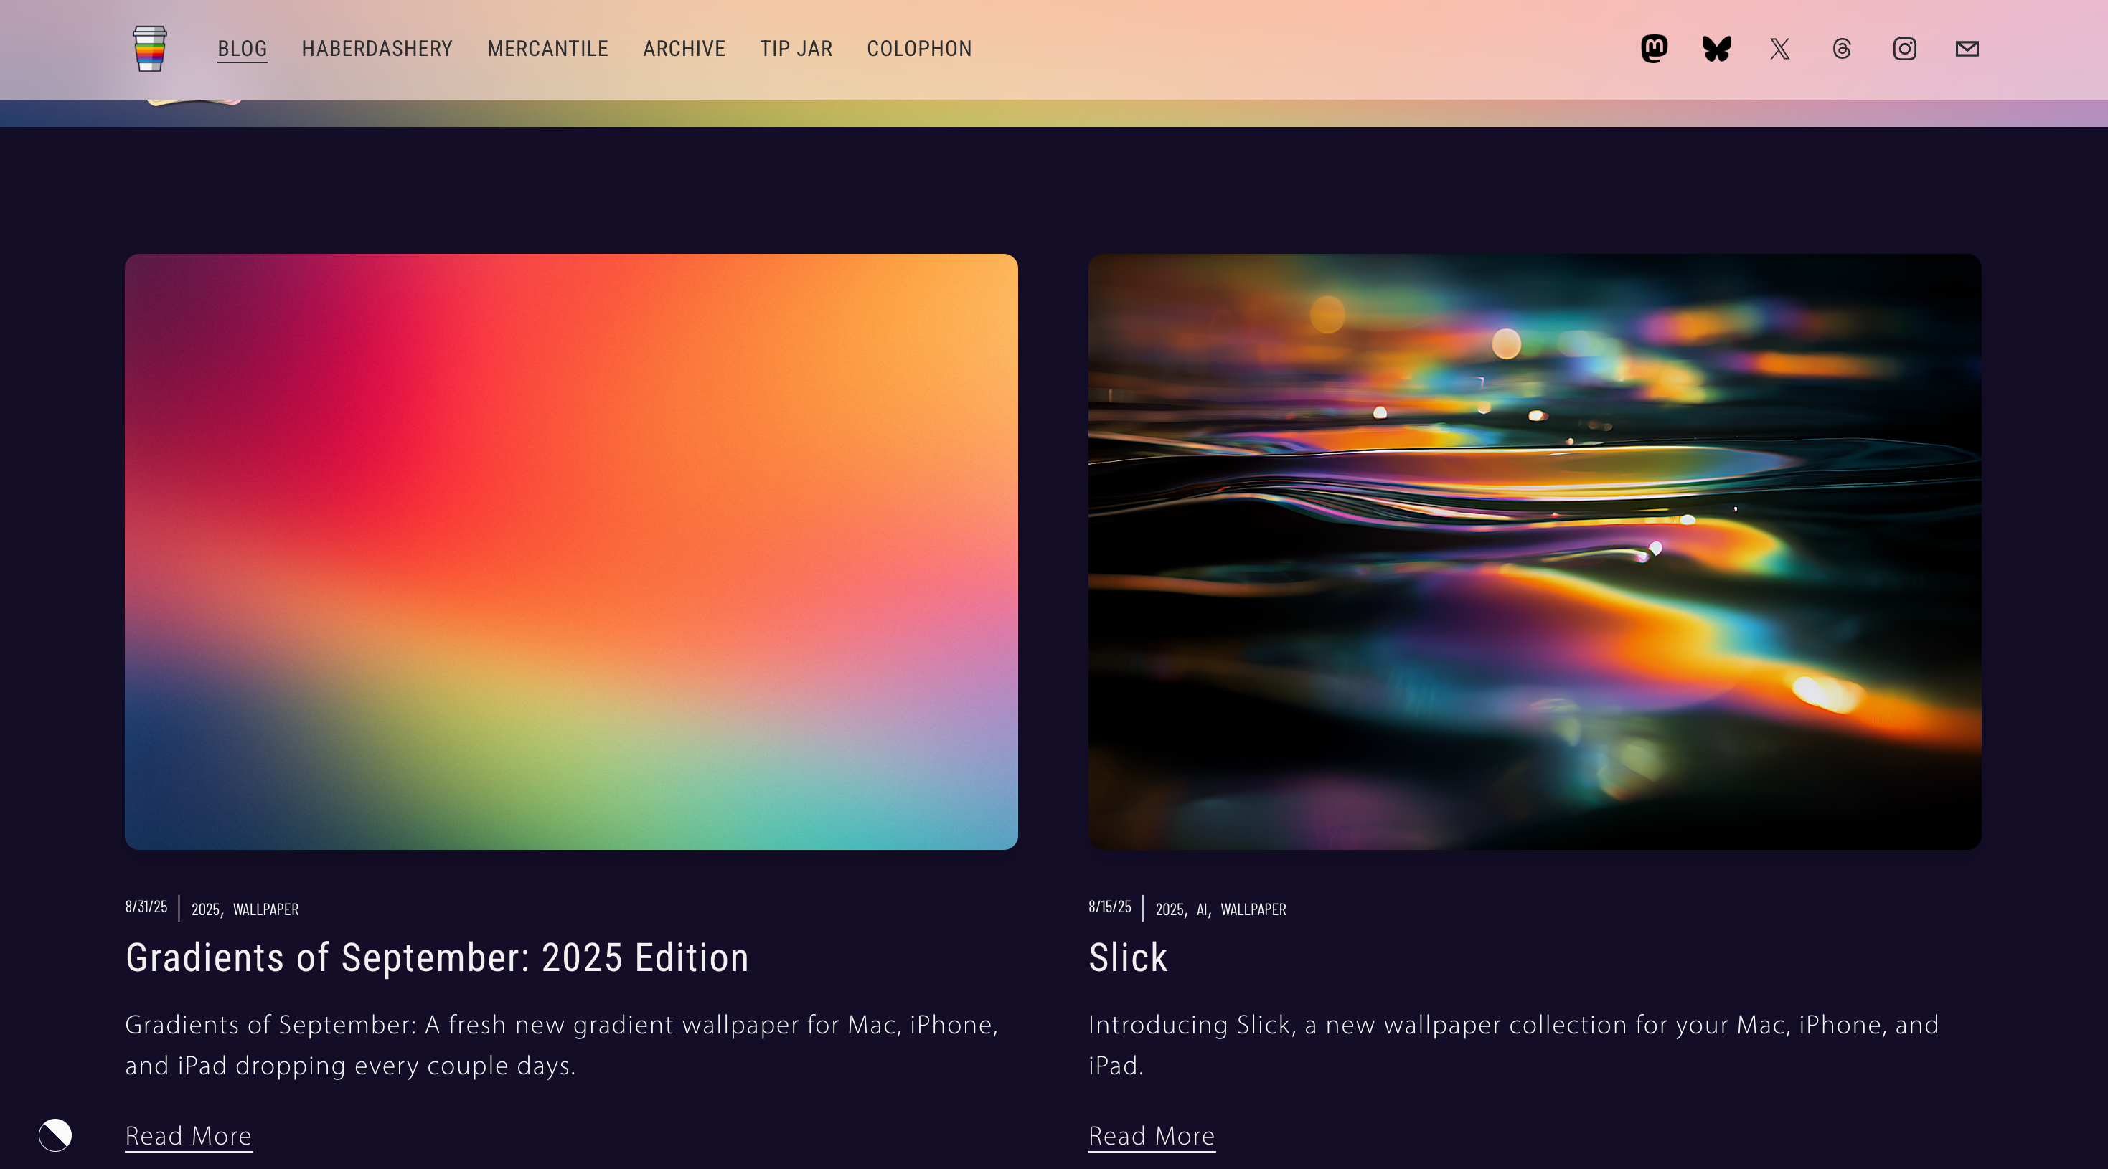Click the email envelope icon
The width and height of the screenshot is (2108, 1169).
[1967, 49]
